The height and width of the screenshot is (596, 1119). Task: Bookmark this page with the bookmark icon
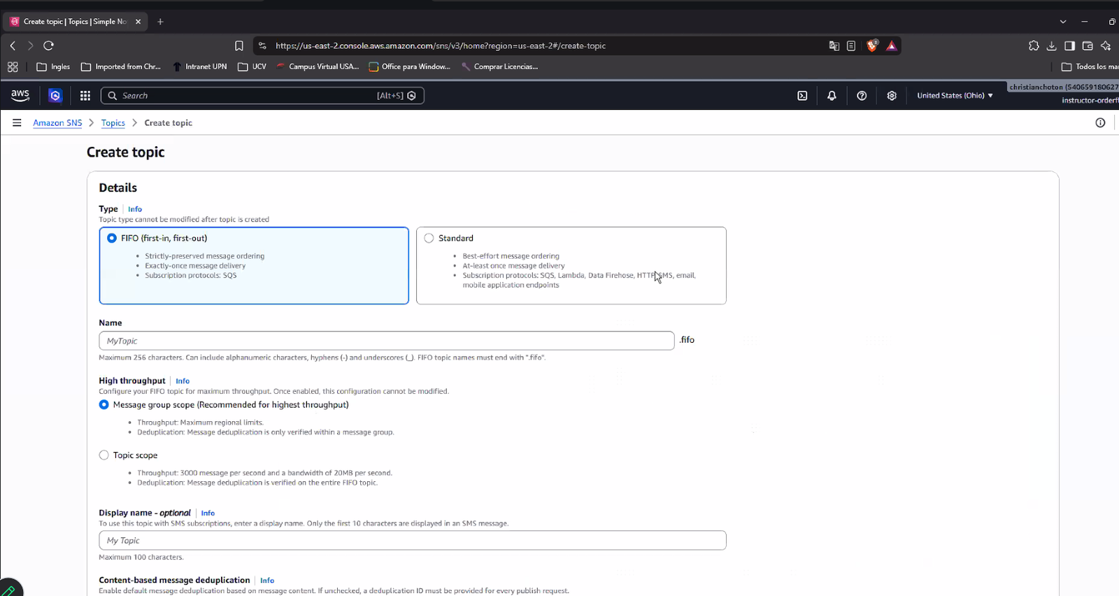coord(239,45)
